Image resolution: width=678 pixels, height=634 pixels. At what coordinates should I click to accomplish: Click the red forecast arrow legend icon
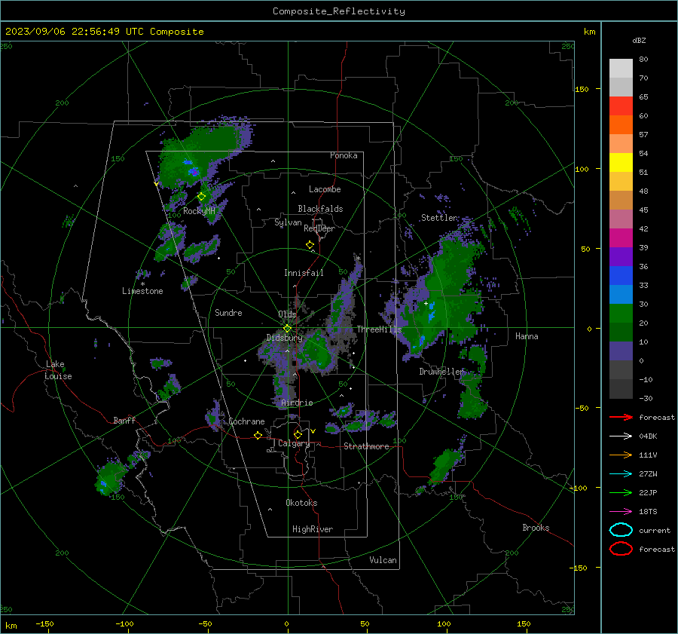(x=621, y=417)
